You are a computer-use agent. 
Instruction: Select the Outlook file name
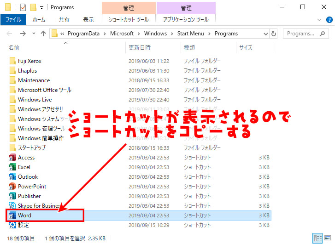pyautogui.click(x=28, y=176)
